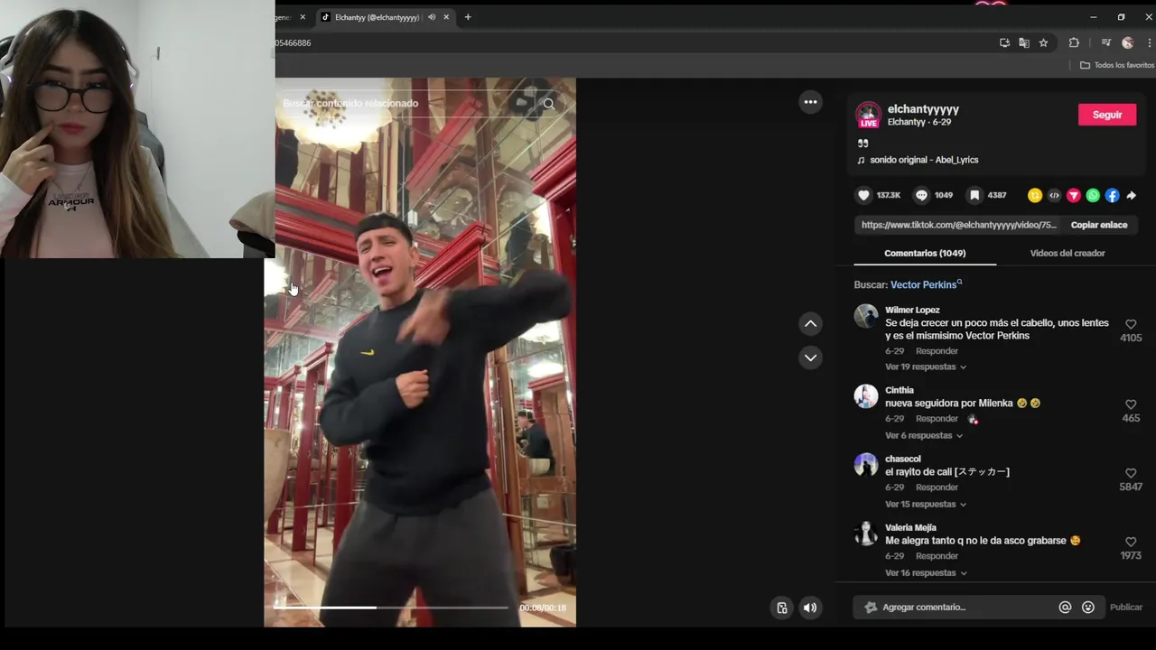The image size is (1156, 650).
Task: Expand 'Ver 19 respuestas' replies
Action: point(926,367)
